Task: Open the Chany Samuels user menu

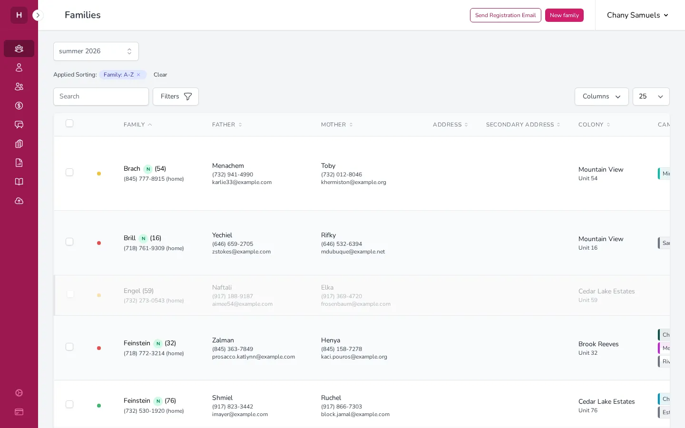Action: click(x=637, y=15)
